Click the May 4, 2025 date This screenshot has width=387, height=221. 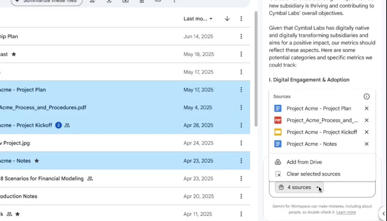[198, 108]
